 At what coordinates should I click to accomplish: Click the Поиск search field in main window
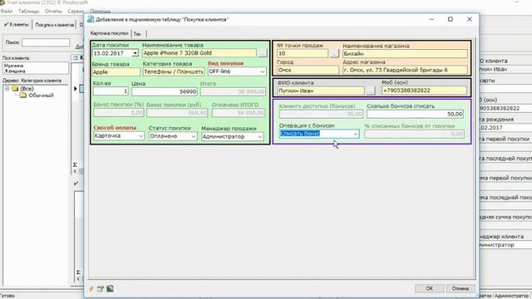click(x=46, y=42)
